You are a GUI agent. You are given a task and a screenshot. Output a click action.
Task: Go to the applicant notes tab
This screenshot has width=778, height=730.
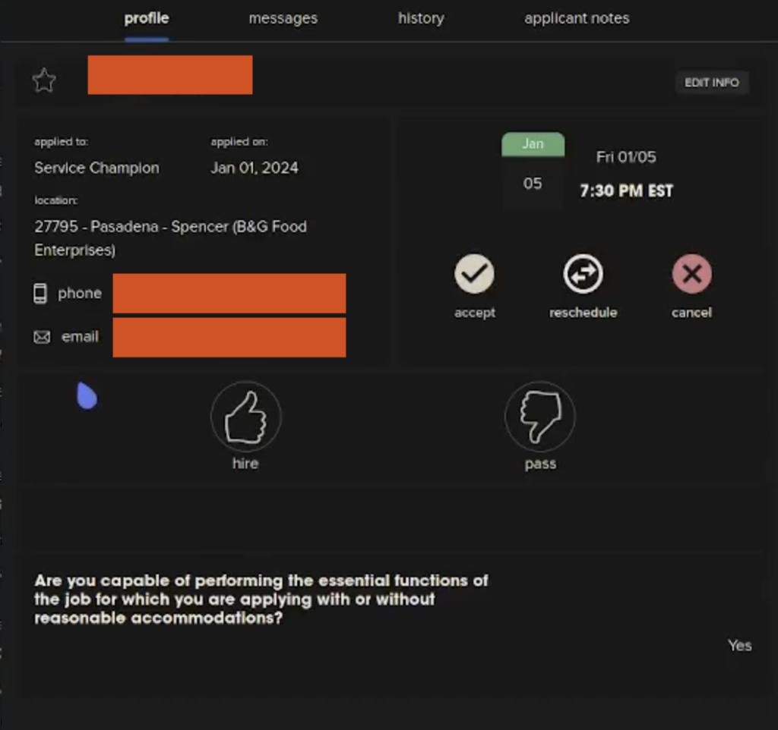(576, 19)
